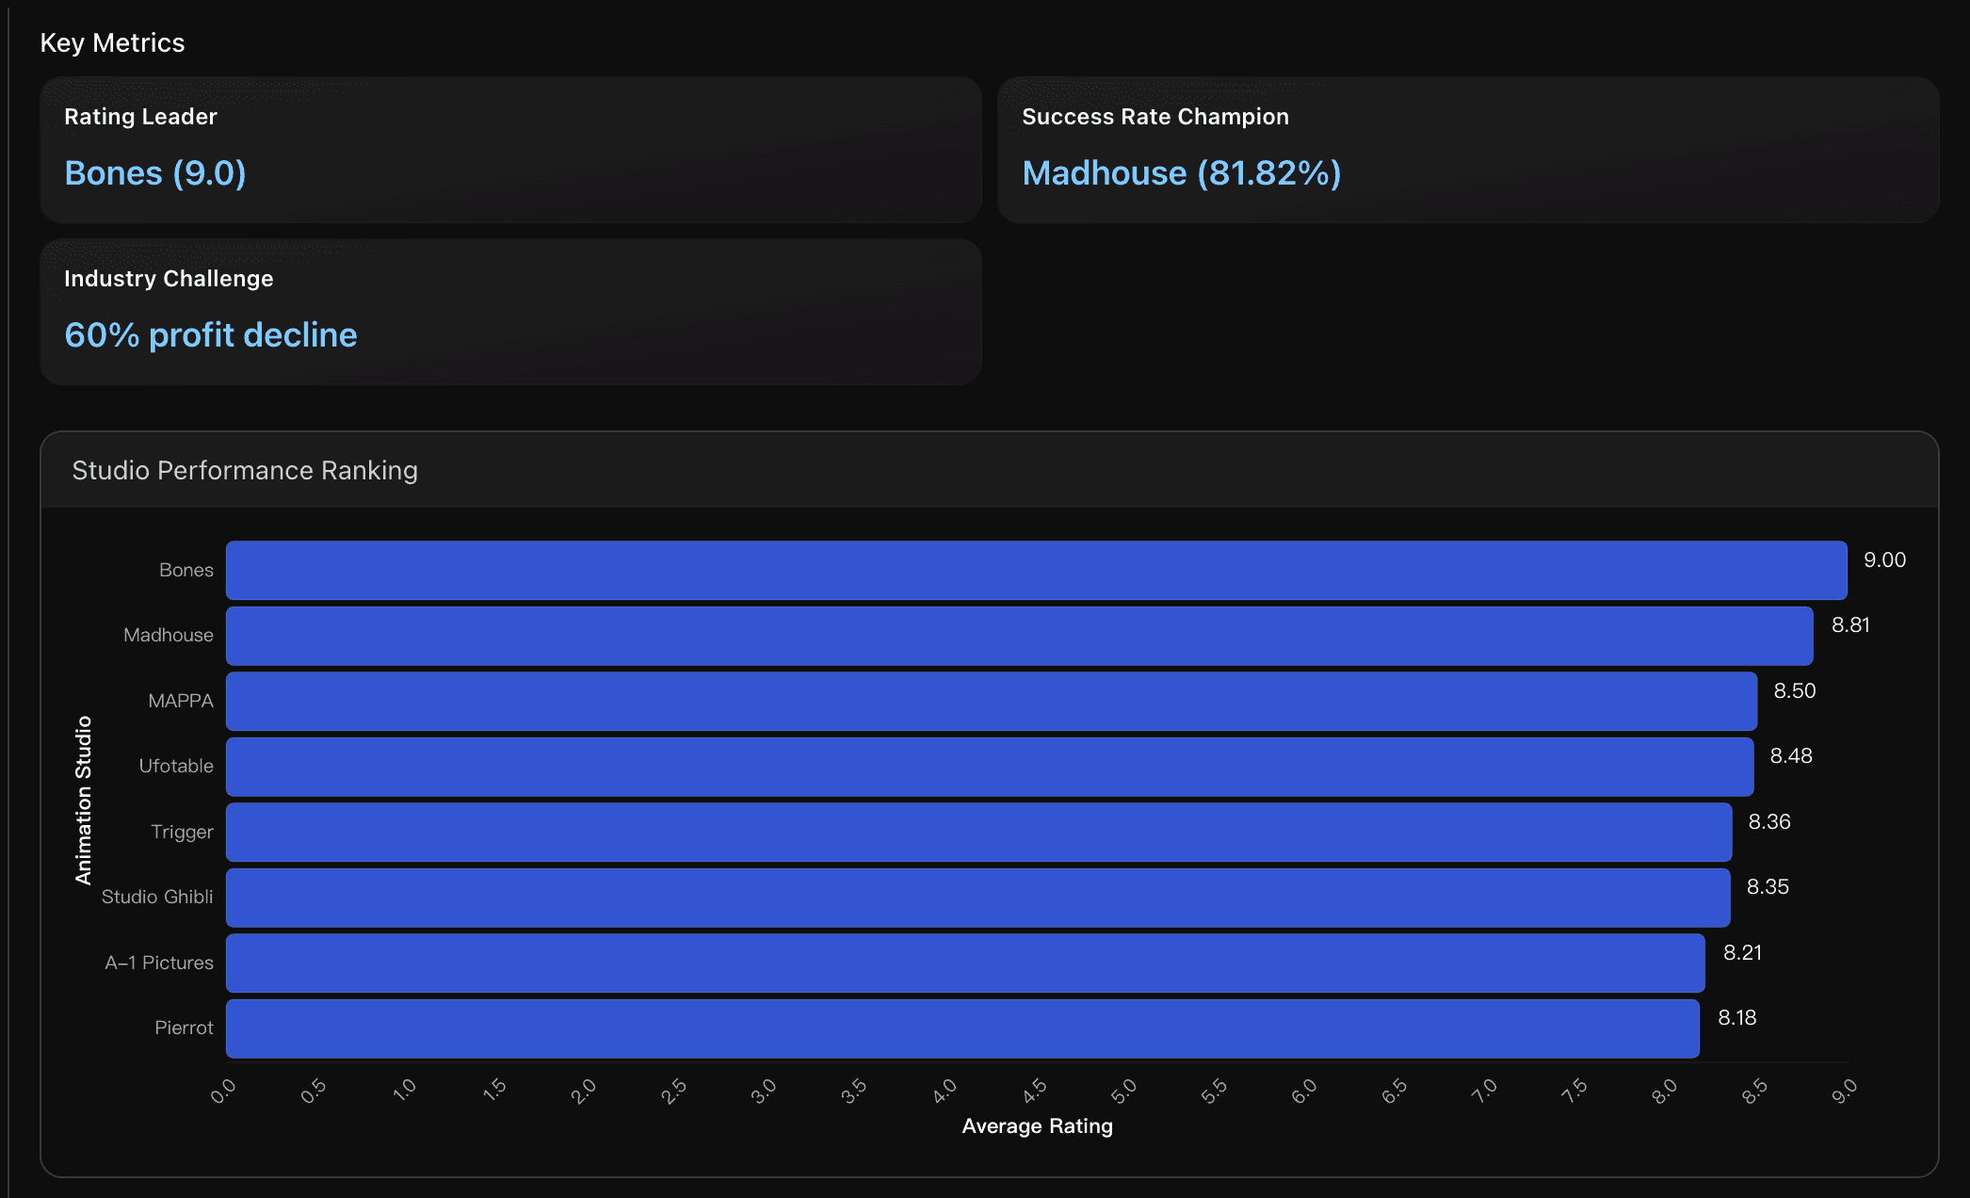Click the Industry Challenge card
Image resolution: width=1970 pixels, height=1198 pixels.
[510, 312]
